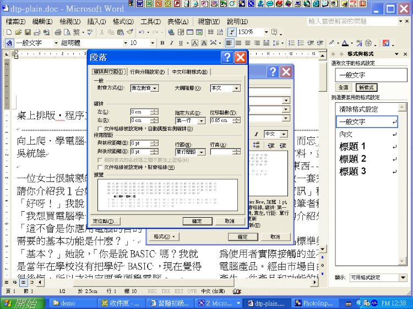Click the Undo arrow icon
Viewport: 413px width, 309px height.
pos(142,32)
